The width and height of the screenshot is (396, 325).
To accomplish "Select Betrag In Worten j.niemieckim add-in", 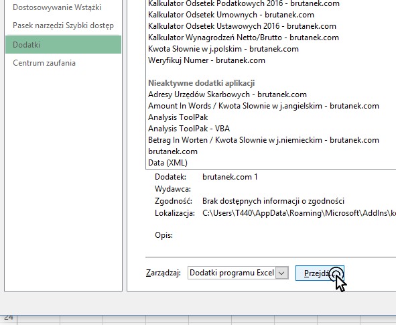I will pyautogui.click(x=263, y=140).
